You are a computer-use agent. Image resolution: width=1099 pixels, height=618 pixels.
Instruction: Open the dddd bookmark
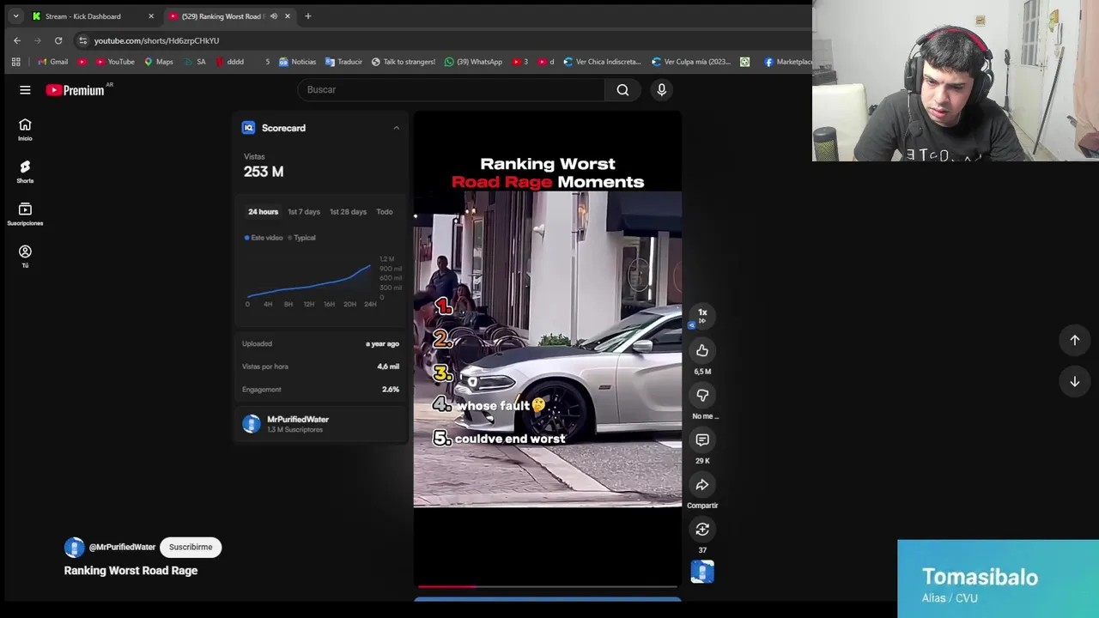[229, 62]
